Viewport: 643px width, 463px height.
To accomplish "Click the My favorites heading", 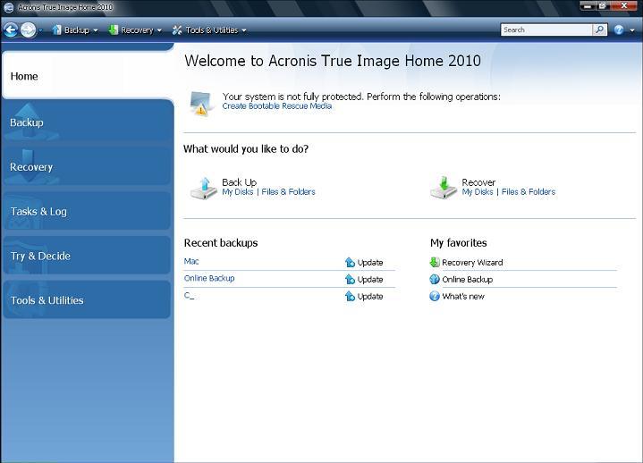I will point(459,243).
